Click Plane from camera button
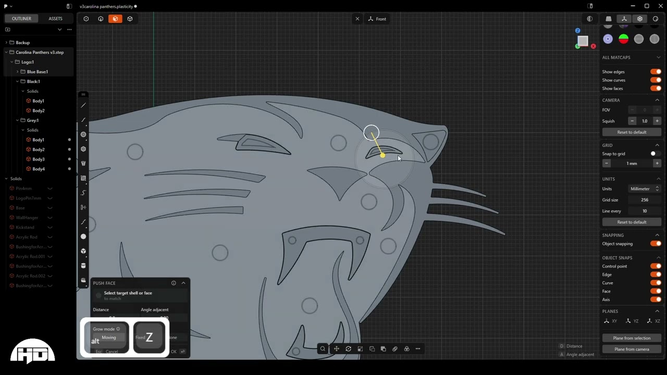 click(632, 349)
